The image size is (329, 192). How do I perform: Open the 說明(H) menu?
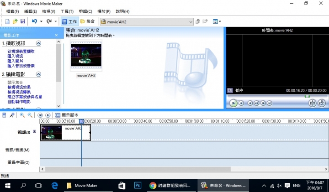pyautogui.click(x=122, y=11)
